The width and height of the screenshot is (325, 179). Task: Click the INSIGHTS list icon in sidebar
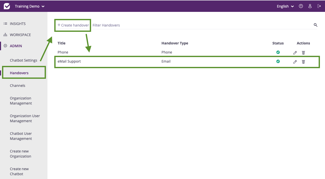[5, 23]
